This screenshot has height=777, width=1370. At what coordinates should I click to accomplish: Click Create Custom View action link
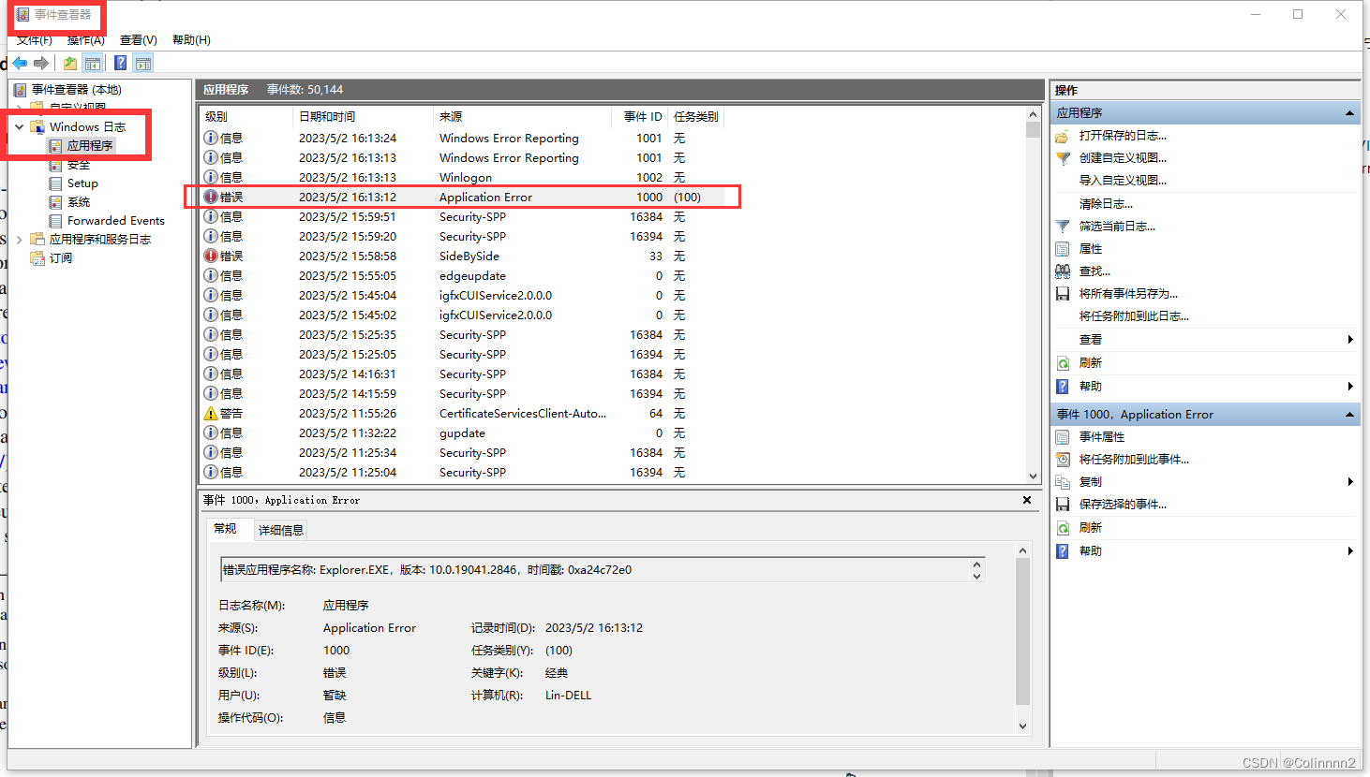(x=1123, y=158)
